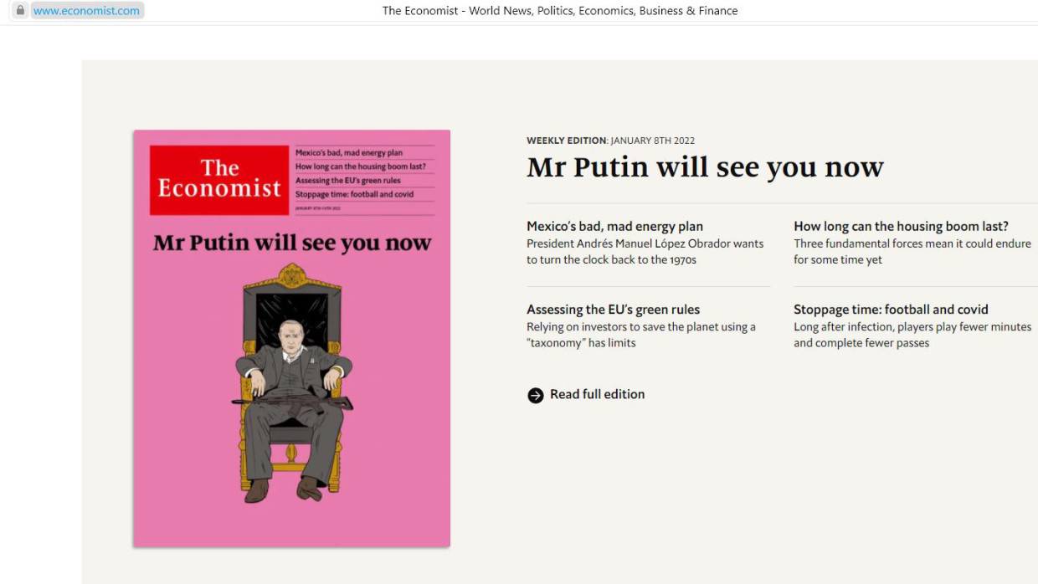
Task: Click the subtitle mentioning President López Obrador
Action: [x=645, y=251]
